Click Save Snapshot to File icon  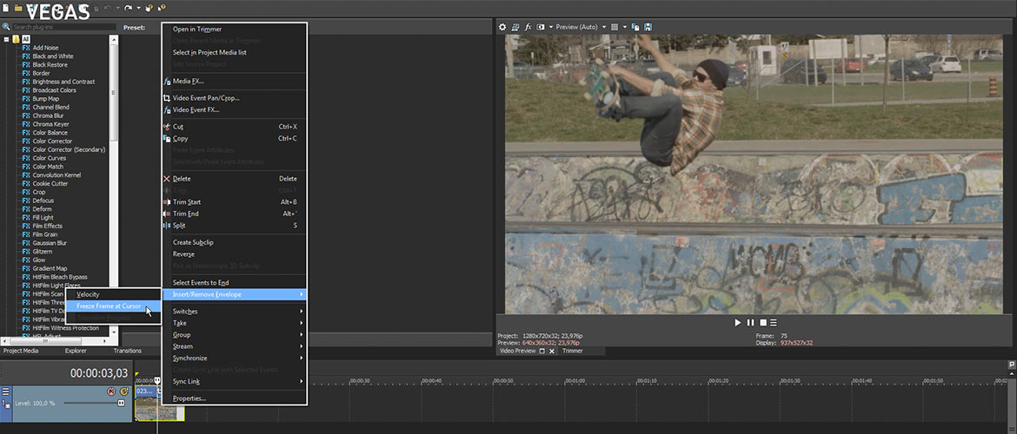point(648,27)
